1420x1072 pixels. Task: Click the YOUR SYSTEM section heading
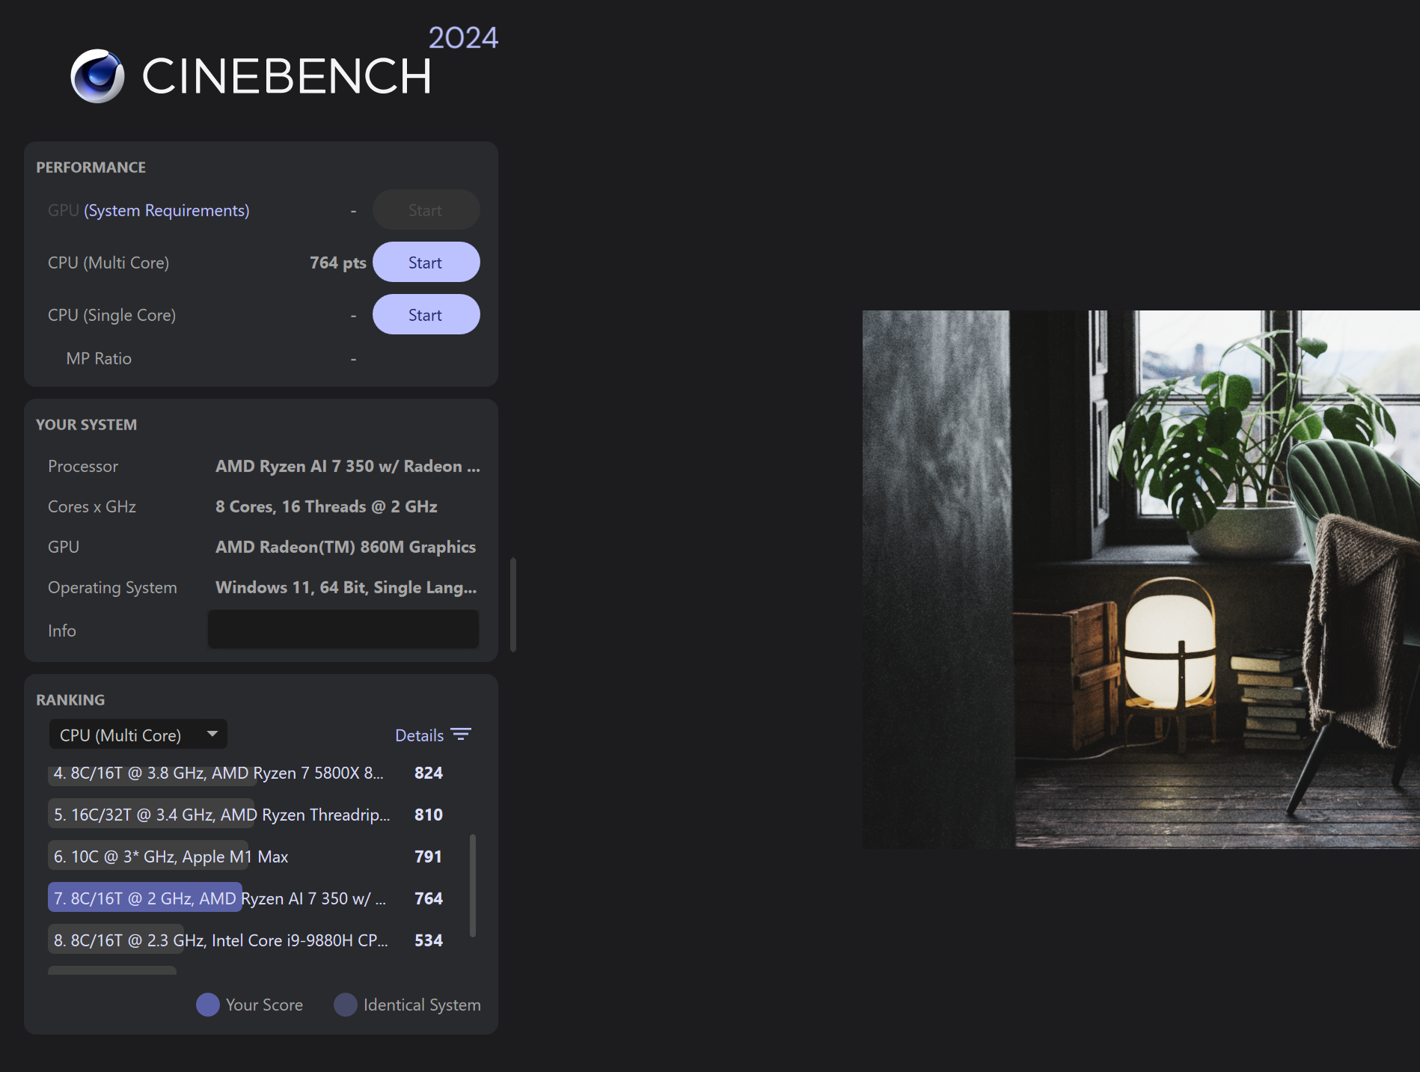pyautogui.click(x=87, y=425)
